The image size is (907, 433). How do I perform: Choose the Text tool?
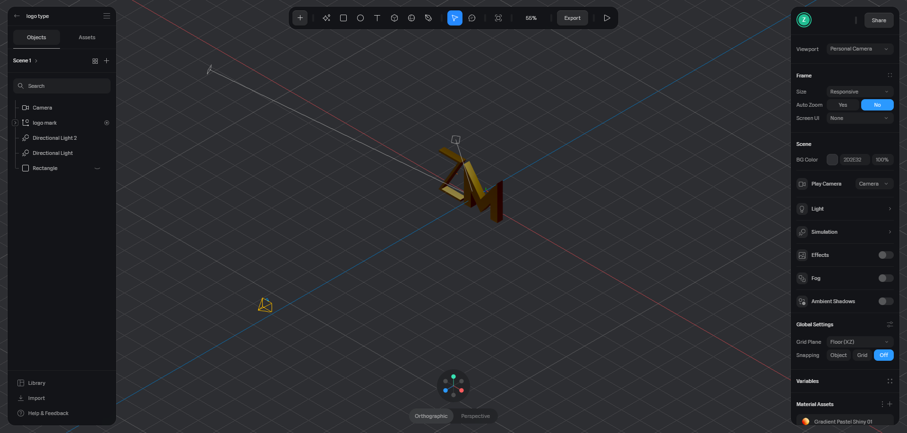tap(377, 18)
